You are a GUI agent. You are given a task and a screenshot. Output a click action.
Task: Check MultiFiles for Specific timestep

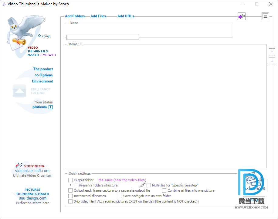pos(149,185)
